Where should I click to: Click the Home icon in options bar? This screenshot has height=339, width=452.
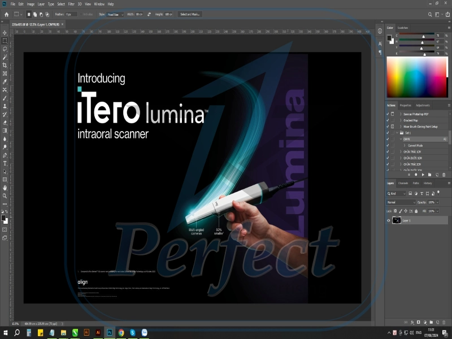[6, 14]
